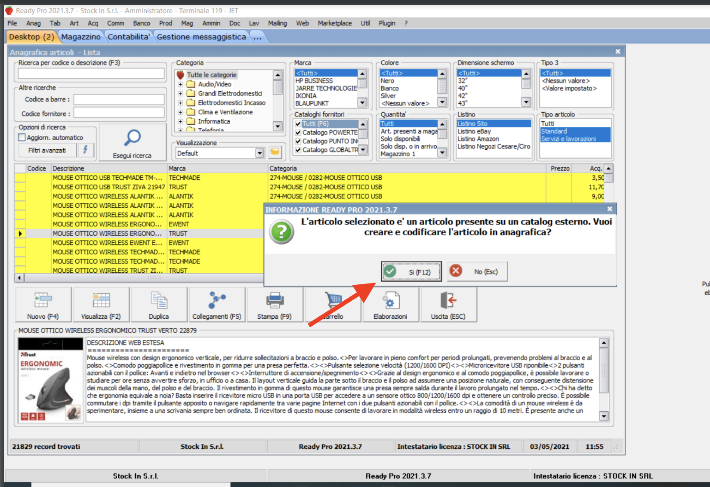Expand the Clima e Ventilazione category
The width and height of the screenshot is (710, 487).
coord(181,112)
